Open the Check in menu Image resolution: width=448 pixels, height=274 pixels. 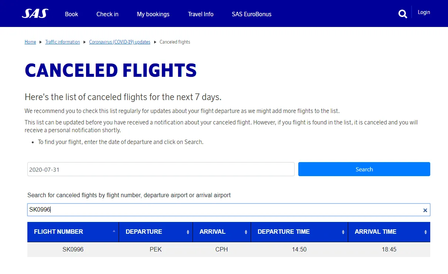[107, 14]
